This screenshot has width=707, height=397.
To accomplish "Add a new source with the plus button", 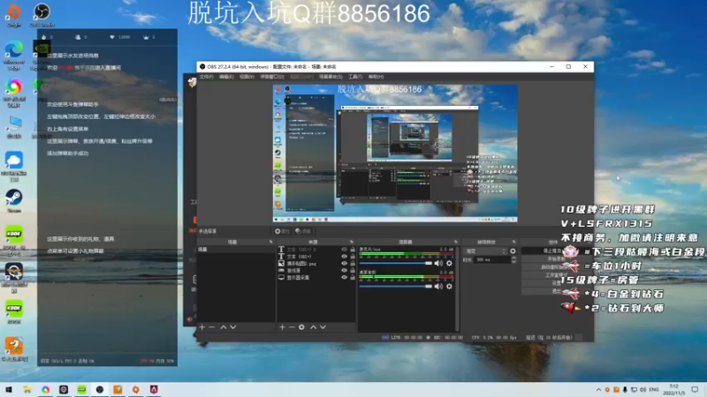I will 282,327.
